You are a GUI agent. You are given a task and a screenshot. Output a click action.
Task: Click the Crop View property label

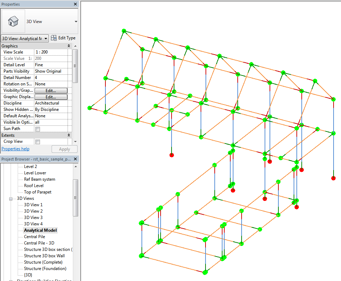coord(13,142)
